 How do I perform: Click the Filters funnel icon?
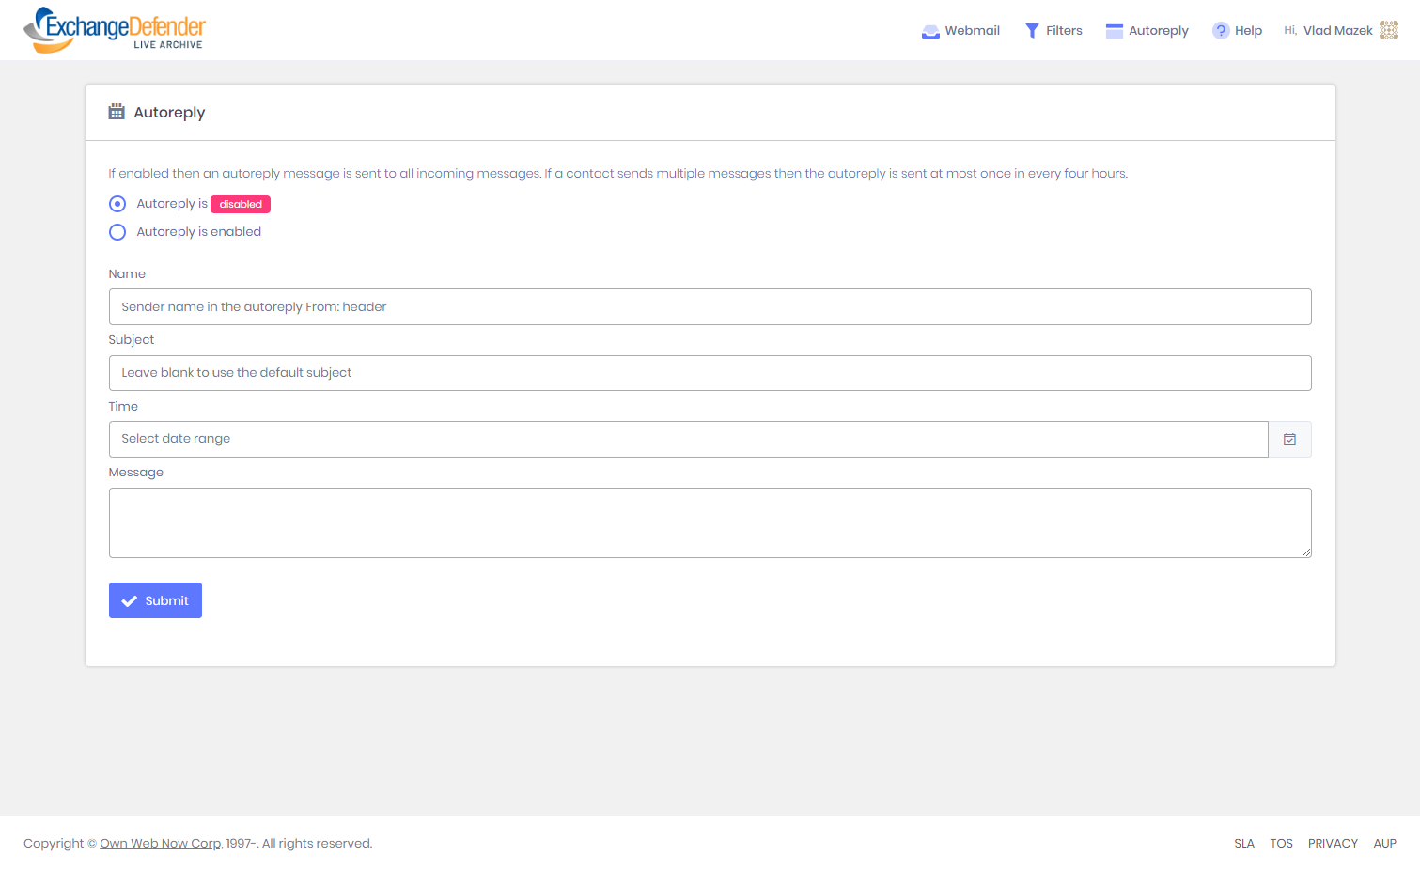(1031, 31)
